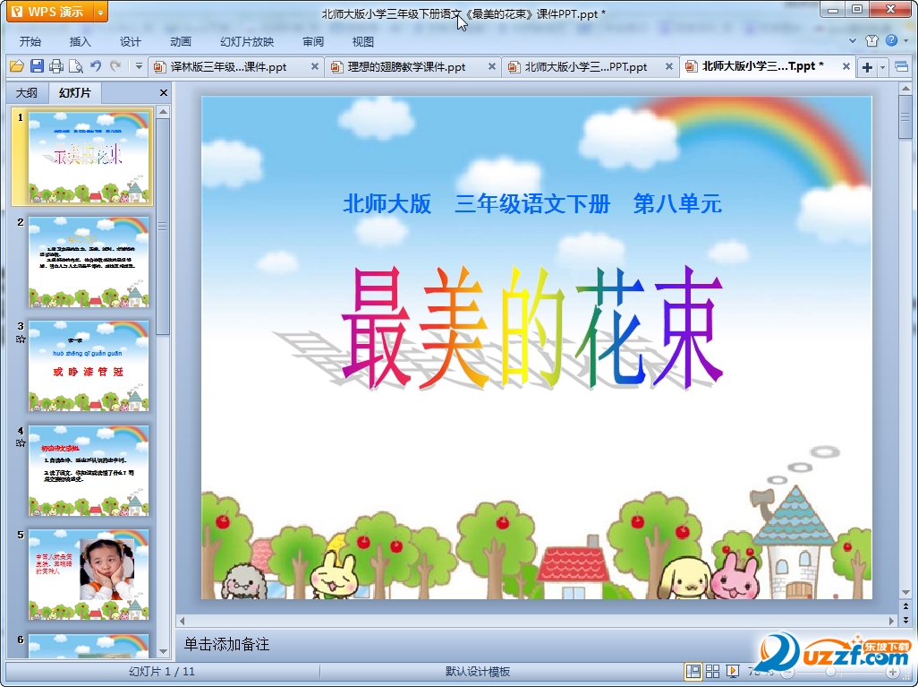Screen dimensions: 918x687
Task: Select slide 3 thumbnail with pinyin words
Action: 89,365
